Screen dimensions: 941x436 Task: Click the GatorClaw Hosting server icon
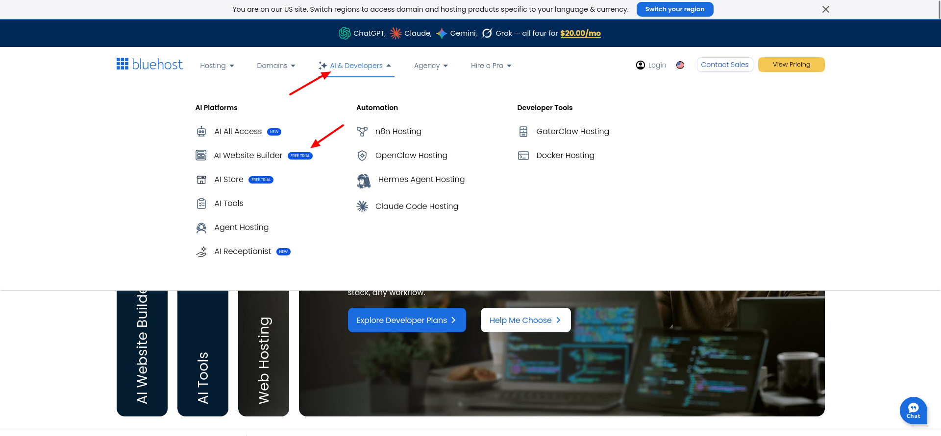pyautogui.click(x=523, y=132)
